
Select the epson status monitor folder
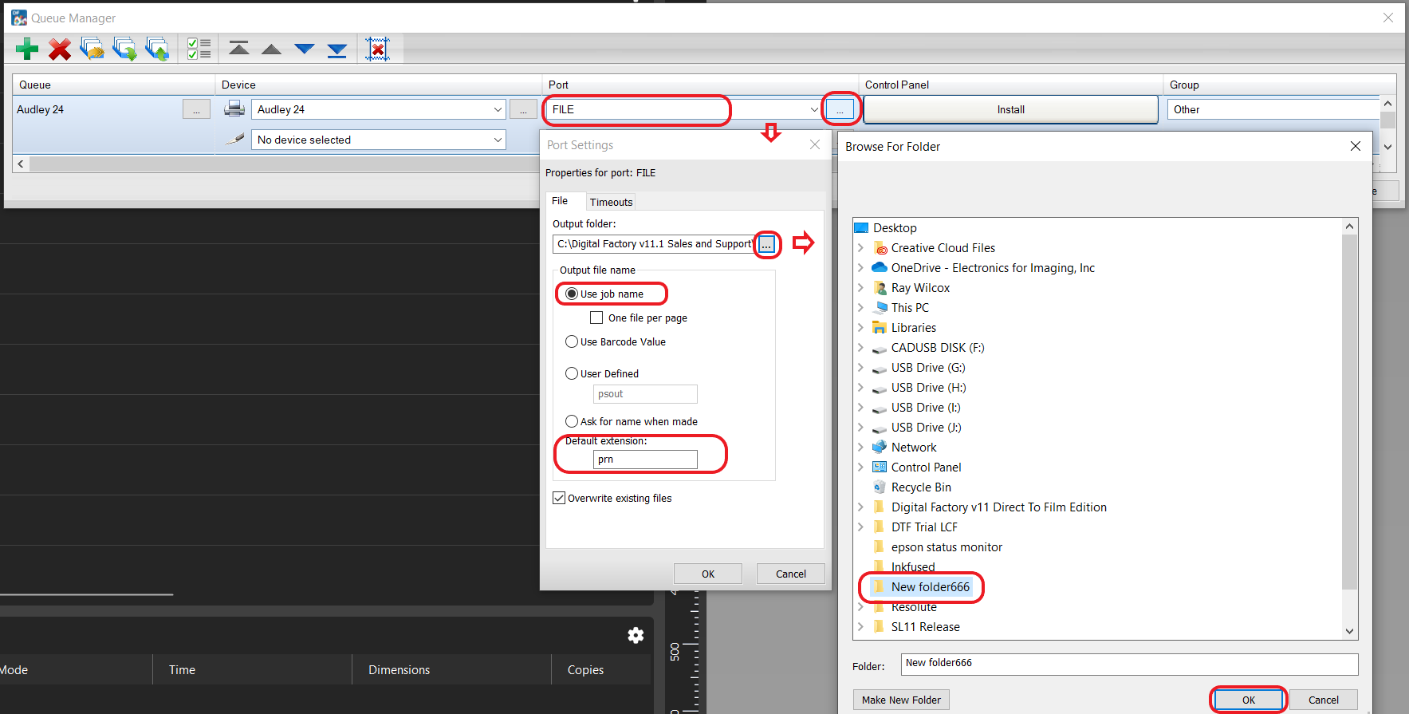click(947, 546)
